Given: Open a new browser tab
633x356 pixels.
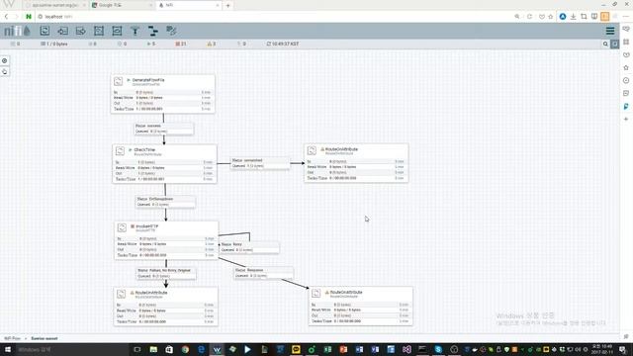Looking at the screenshot, I should click(227, 5).
